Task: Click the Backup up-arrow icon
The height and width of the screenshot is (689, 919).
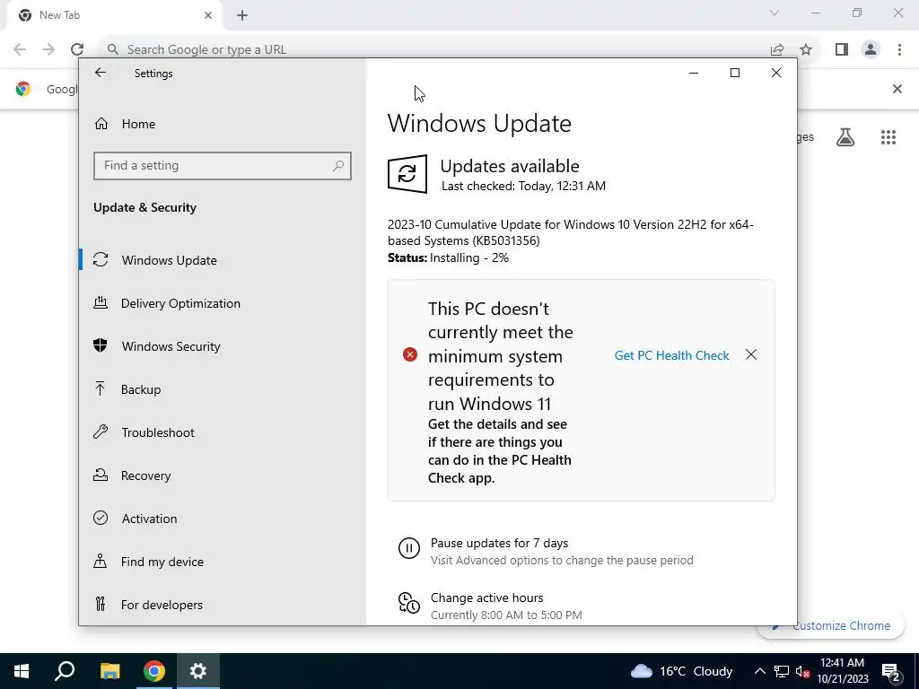Action: pyautogui.click(x=101, y=388)
